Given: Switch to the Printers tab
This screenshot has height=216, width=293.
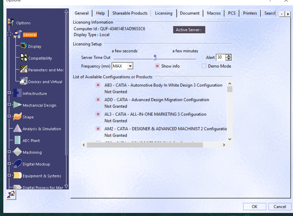Looking at the screenshot, I should point(250,13).
